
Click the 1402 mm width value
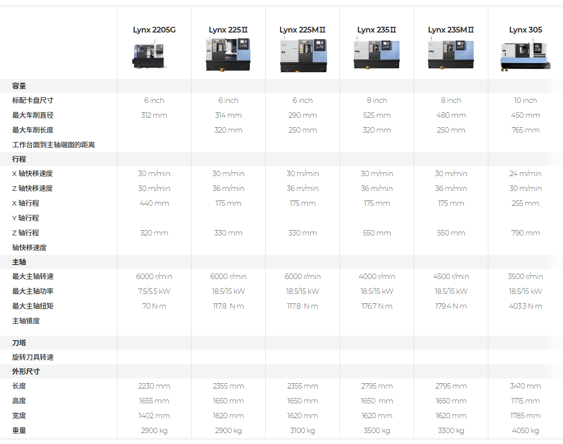[x=154, y=416]
